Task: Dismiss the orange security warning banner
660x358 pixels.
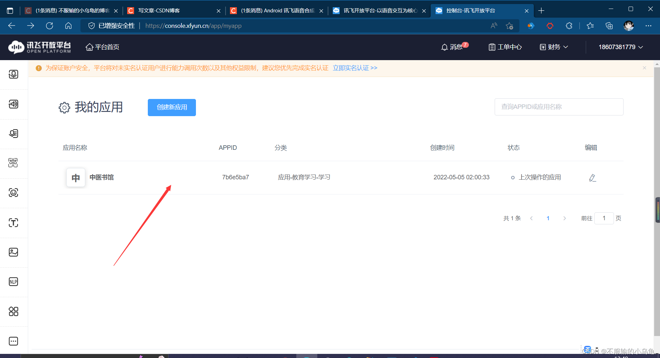Action: pyautogui.click(x=645, y=68)
